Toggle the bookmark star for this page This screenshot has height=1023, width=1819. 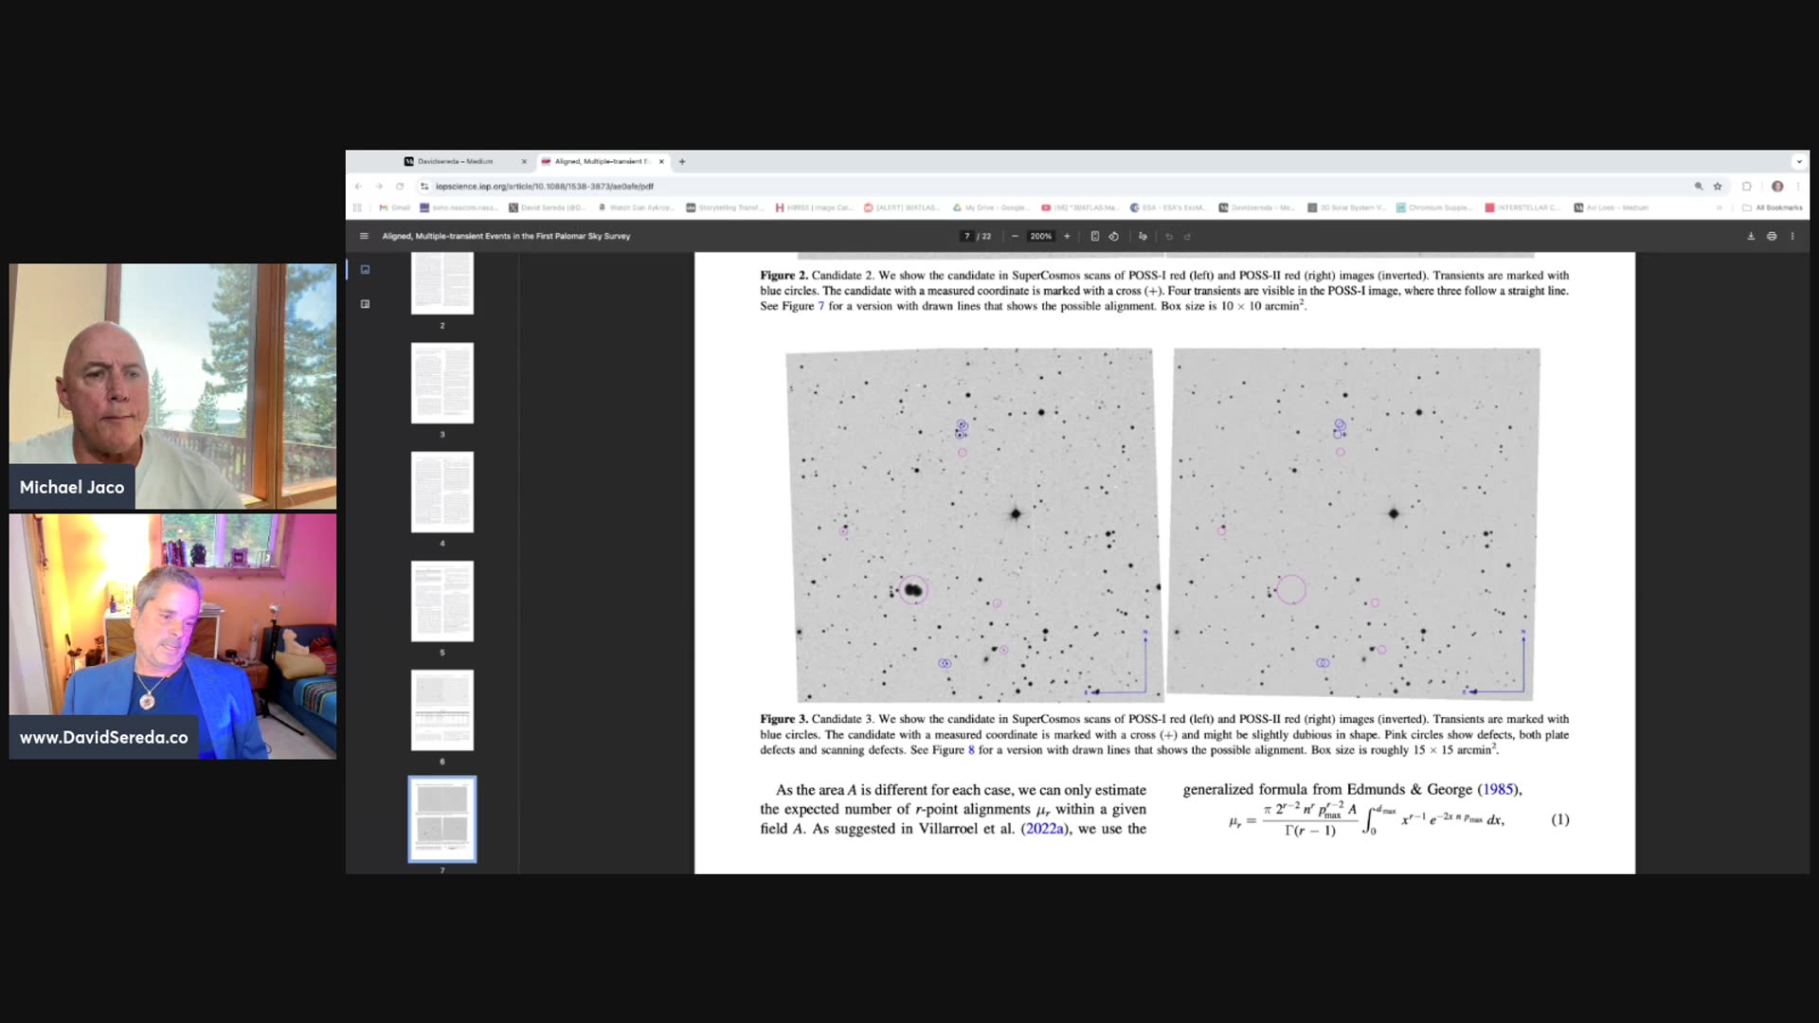tap(1718, 187)
